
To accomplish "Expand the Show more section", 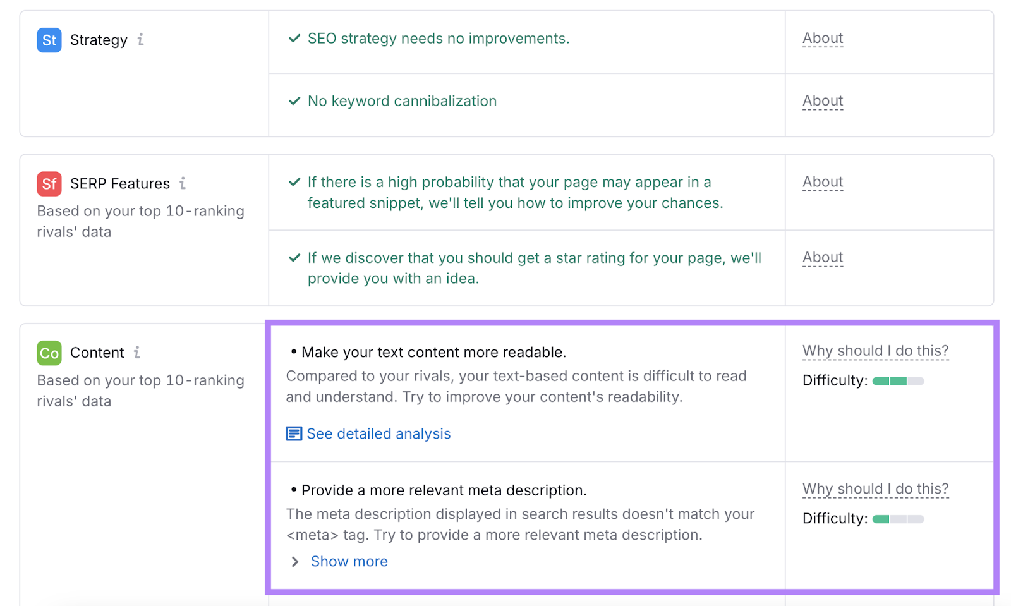I will coord(349,561).
